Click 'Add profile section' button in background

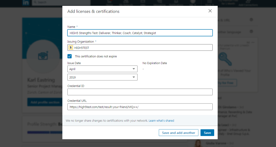[x=45, y=102]
